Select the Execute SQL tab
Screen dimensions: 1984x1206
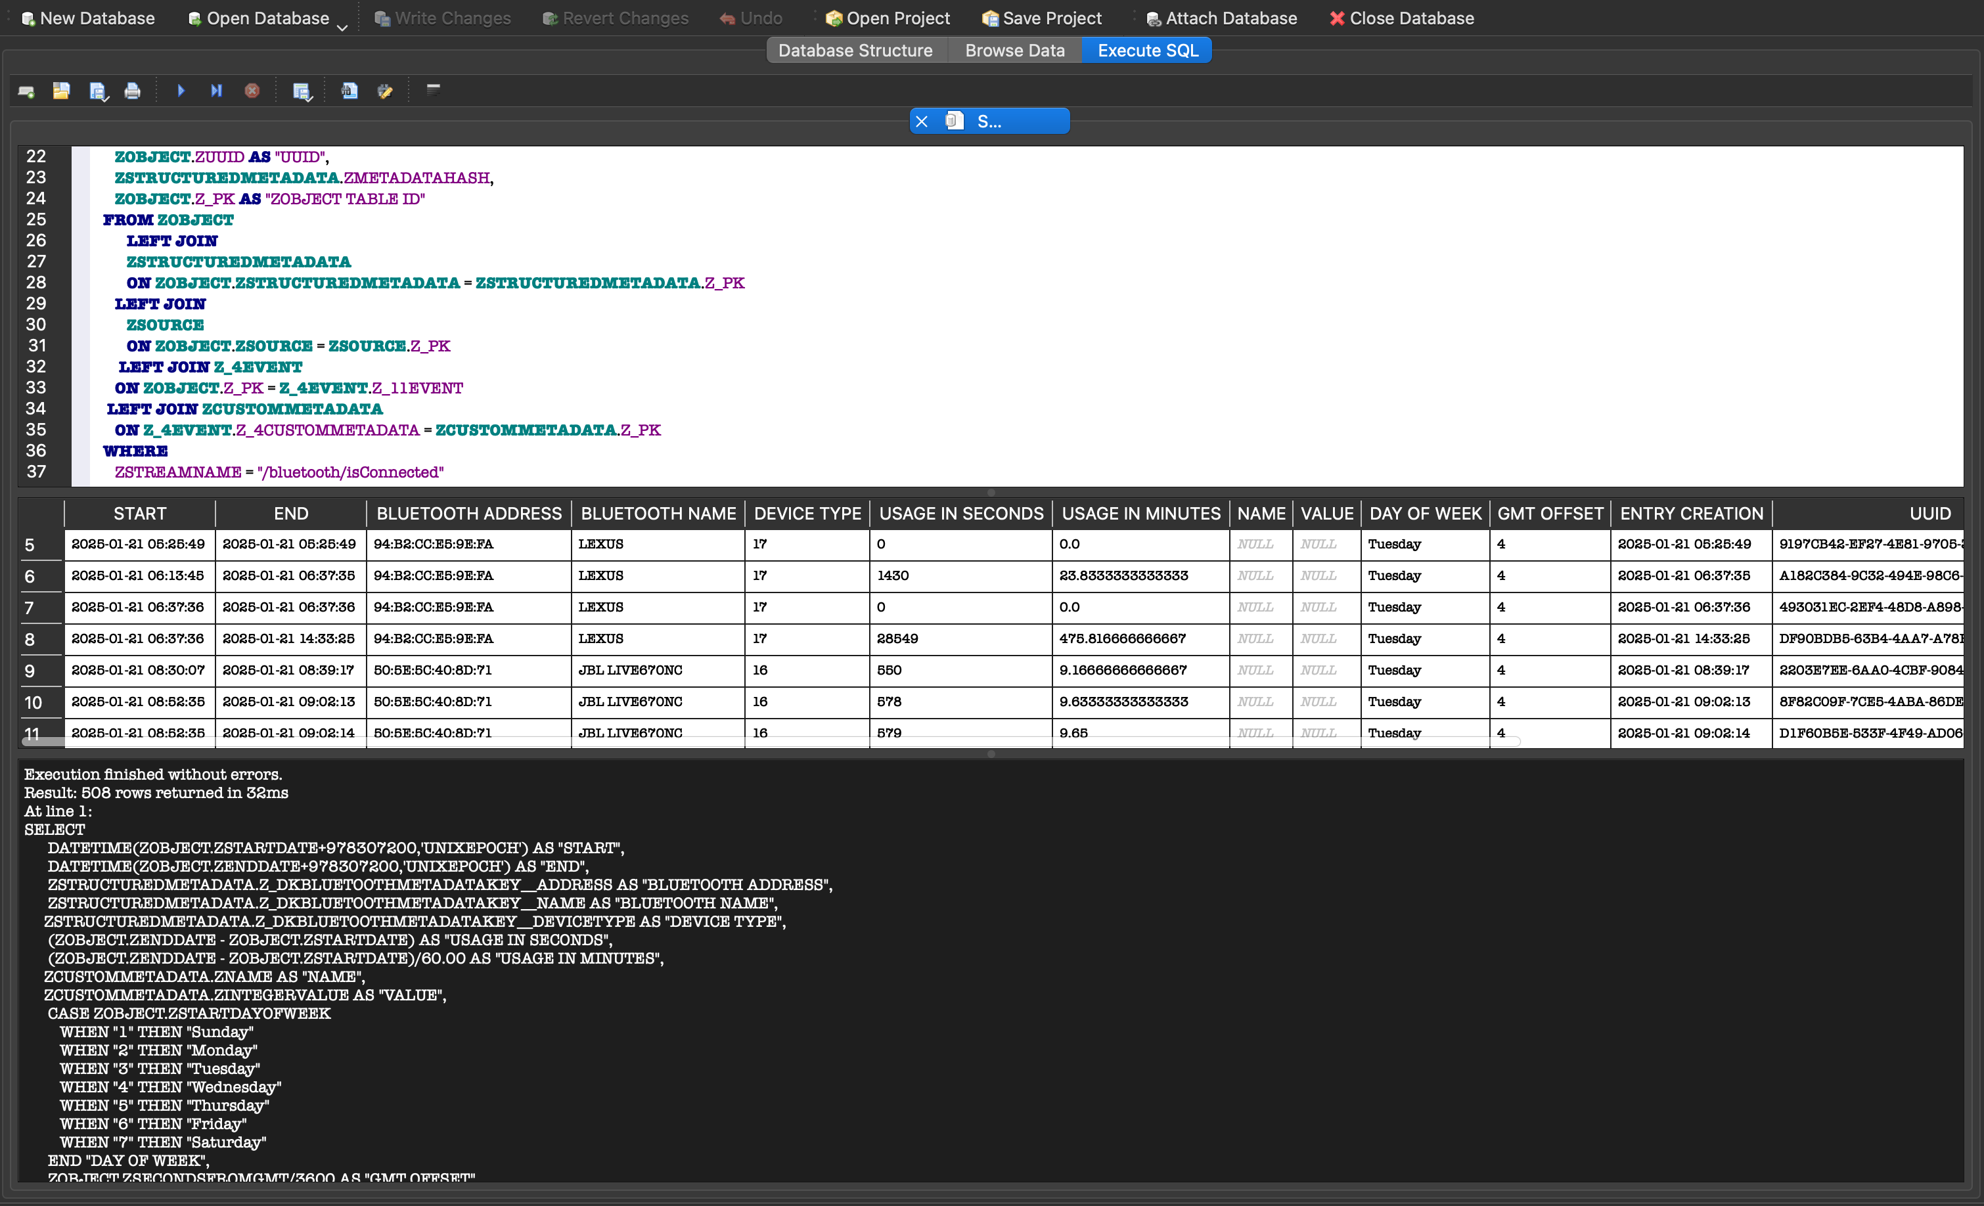[1148, 50]
